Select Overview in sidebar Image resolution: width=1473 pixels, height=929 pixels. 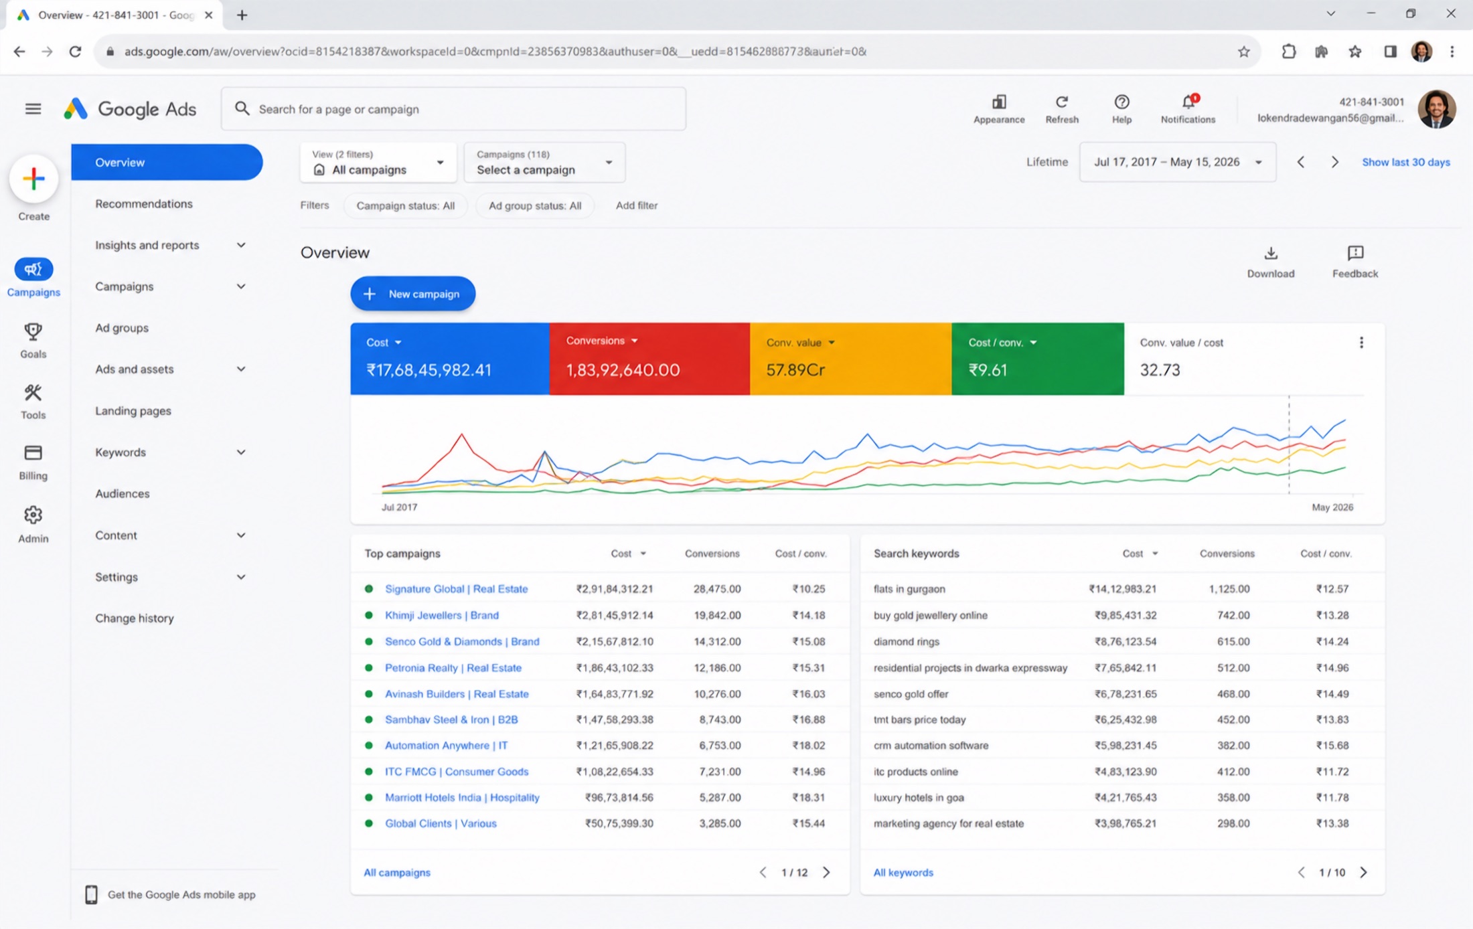pos(167,162)
